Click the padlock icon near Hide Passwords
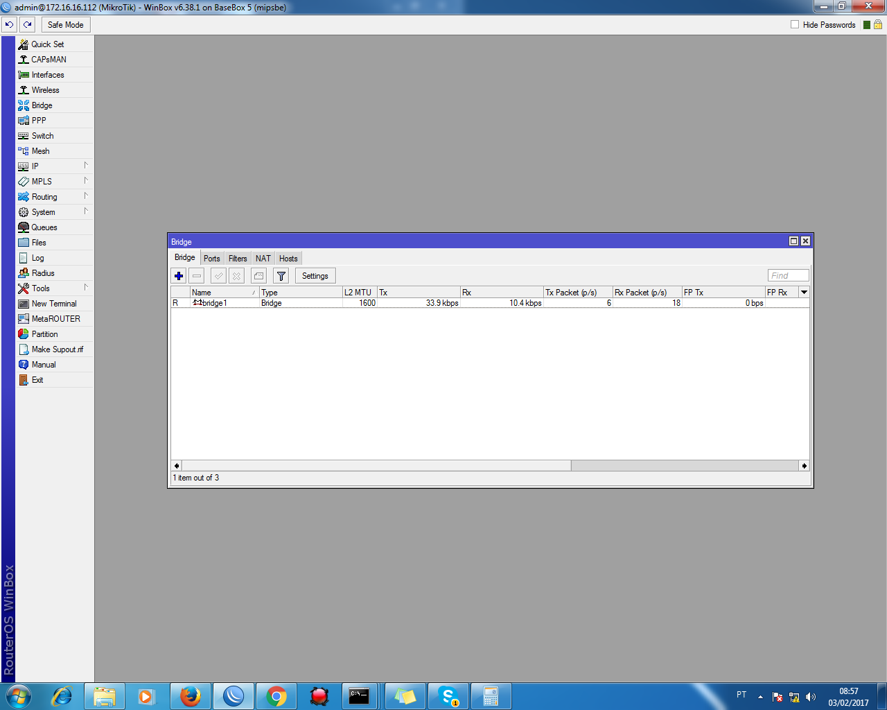 click(x=877, y=24)
